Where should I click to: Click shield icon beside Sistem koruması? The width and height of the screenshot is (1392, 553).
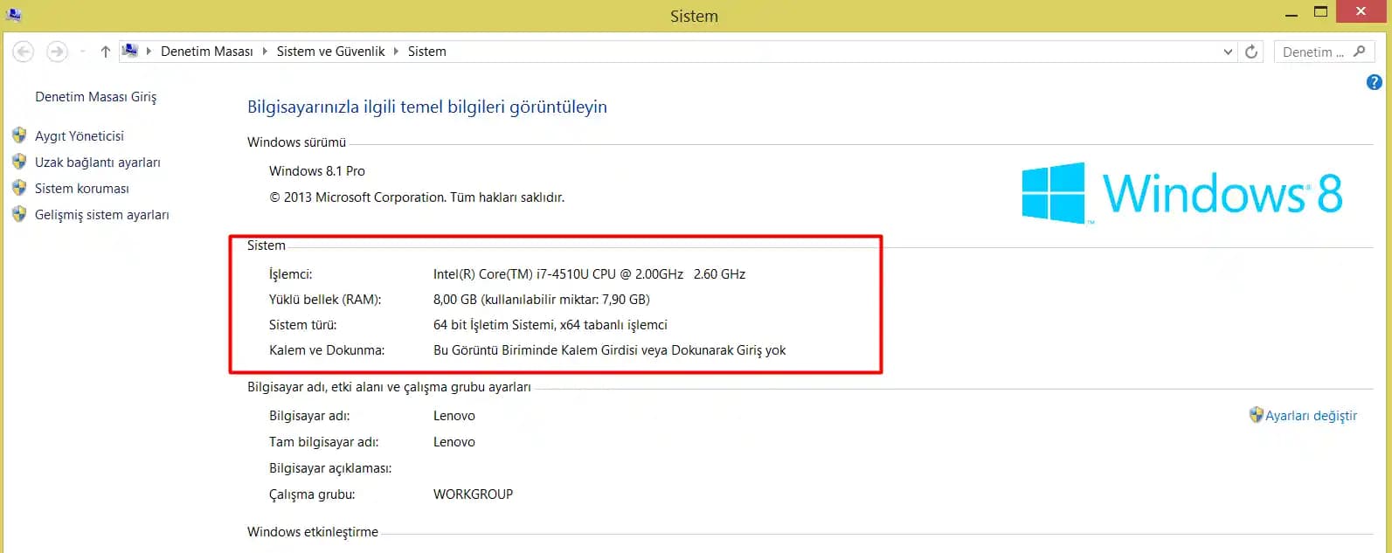click(x=19, y=188)
